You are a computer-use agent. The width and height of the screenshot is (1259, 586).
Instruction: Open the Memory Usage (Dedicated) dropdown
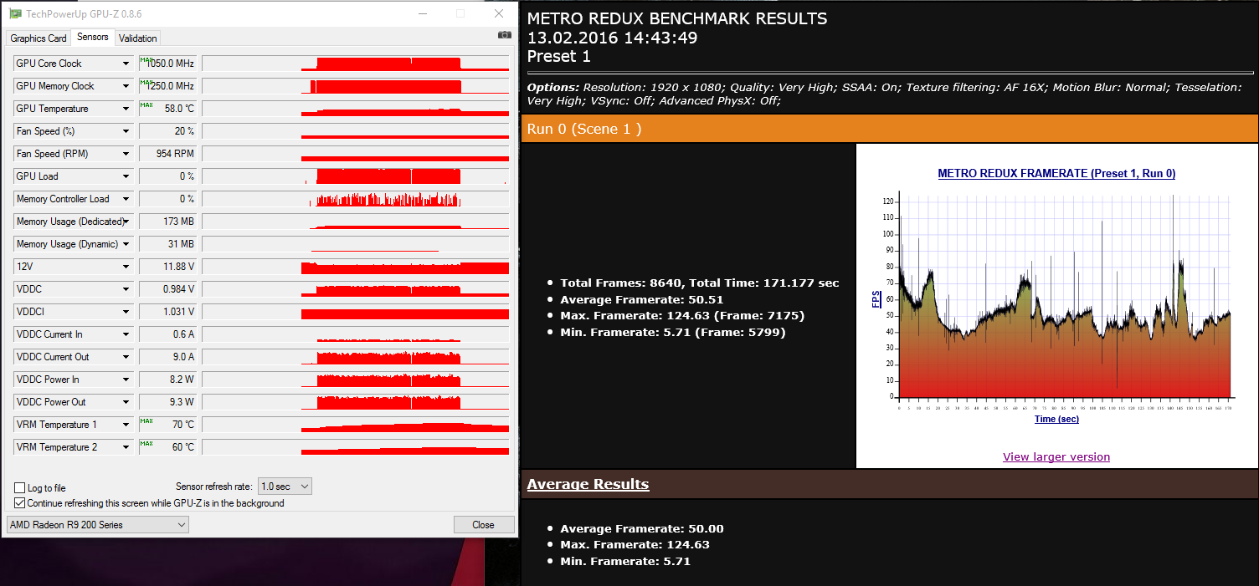coord(126,222)
